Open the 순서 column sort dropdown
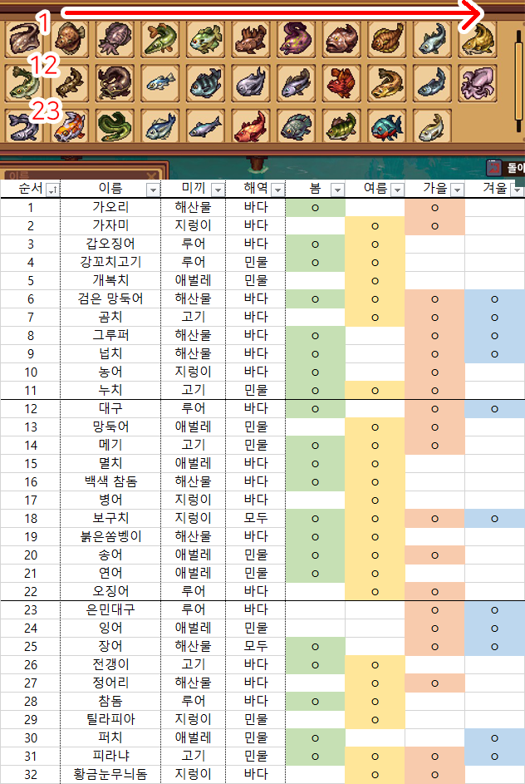The height and width of the screenshot is (784, 525). click(52, 190)
